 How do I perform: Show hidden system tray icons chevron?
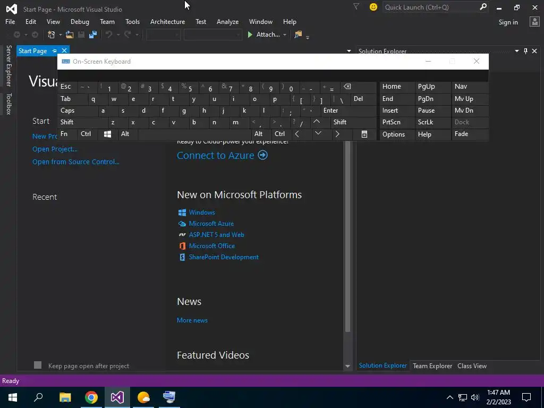point(449,397)
